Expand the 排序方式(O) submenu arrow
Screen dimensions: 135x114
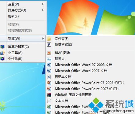point(43,10)
